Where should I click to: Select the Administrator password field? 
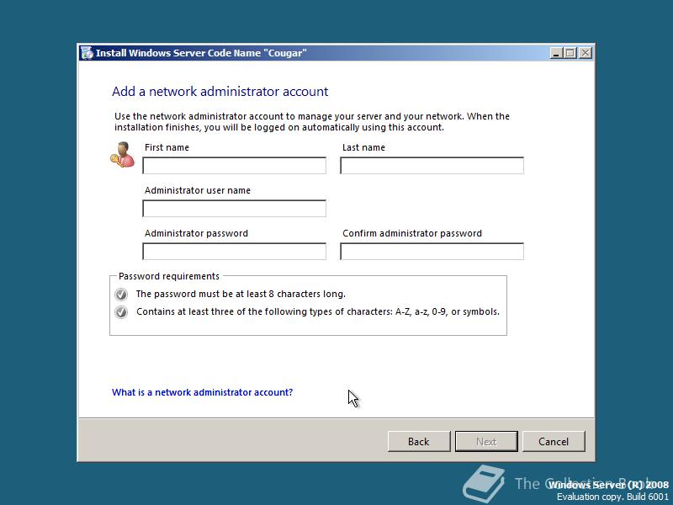coord(234,251)
